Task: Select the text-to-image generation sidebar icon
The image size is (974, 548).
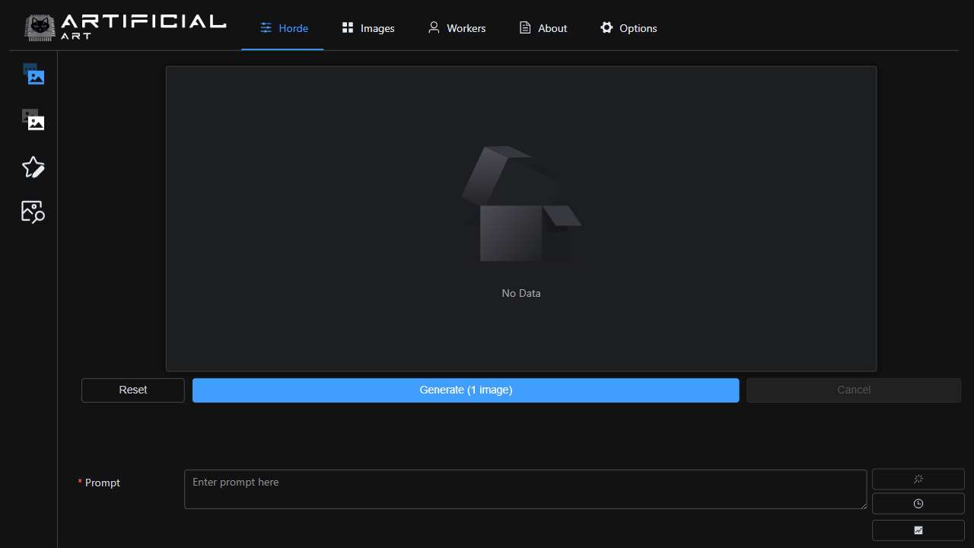Action: point(33,74)
